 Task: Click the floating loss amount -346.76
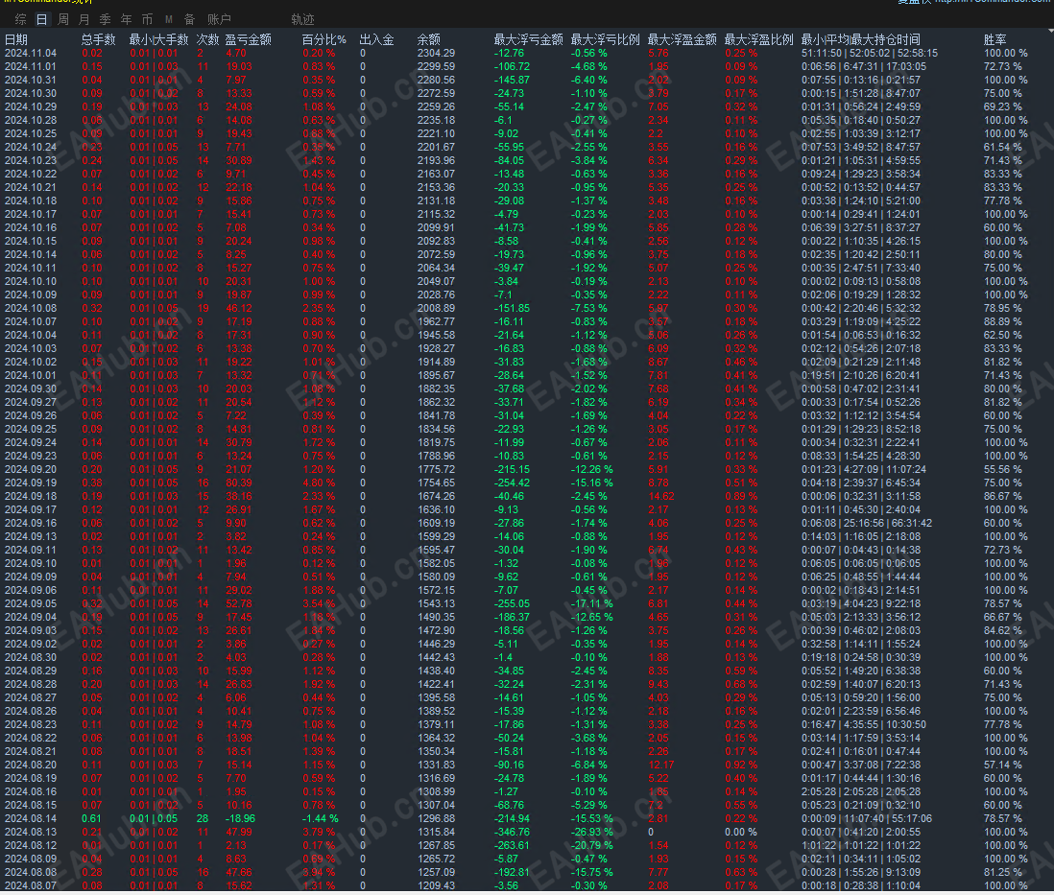(512, 833)
